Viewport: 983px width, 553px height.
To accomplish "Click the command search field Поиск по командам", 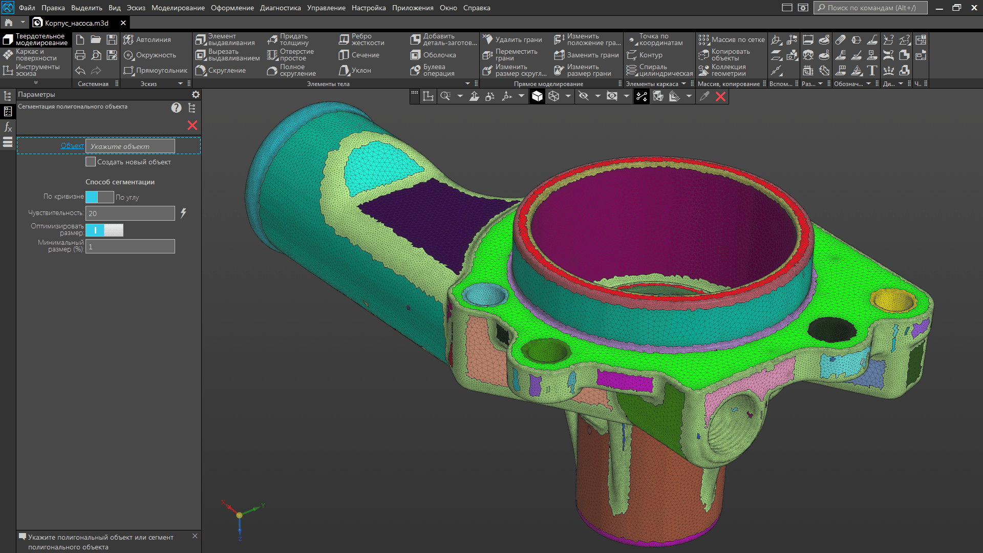I will pos(870,8).
